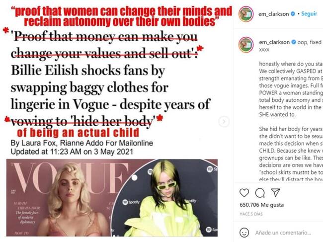Open comments with speech bubble icon
The width and height of the screenshot is (323, 242).
pos(260,193)
